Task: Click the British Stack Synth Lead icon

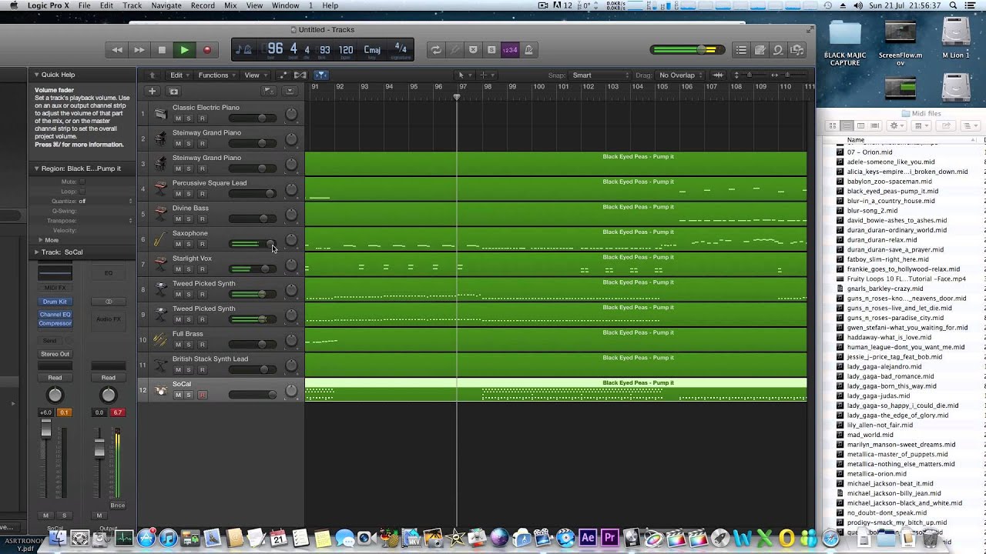Action: click(x=160, y=365)
